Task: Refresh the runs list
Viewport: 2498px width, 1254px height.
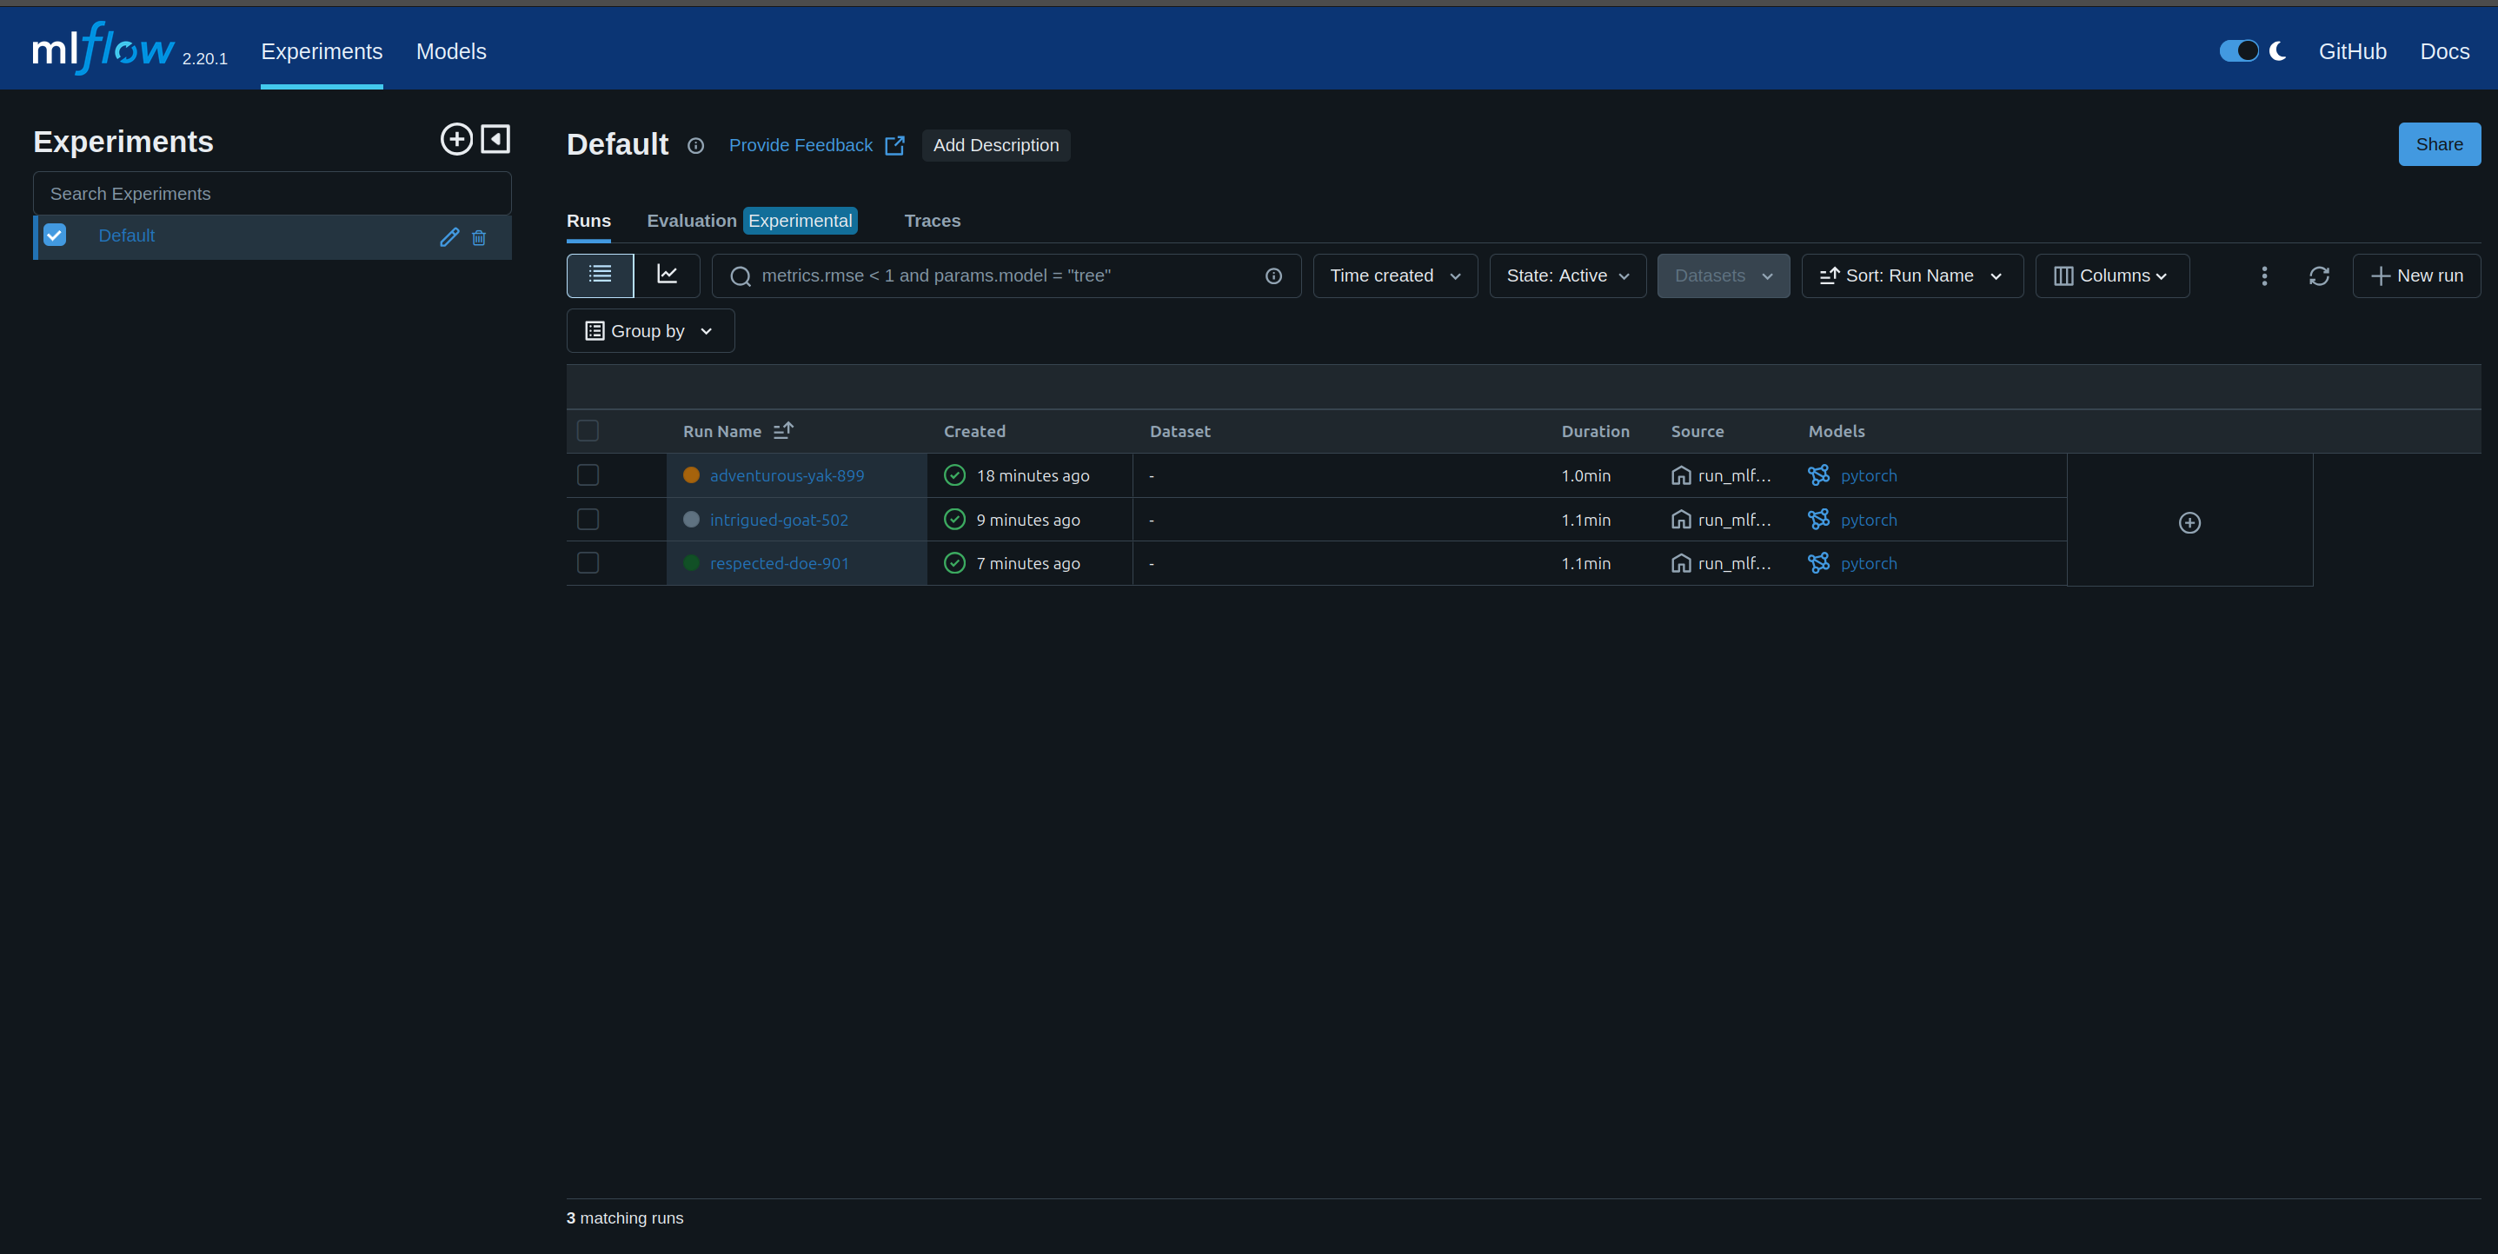Action: 2319,276
